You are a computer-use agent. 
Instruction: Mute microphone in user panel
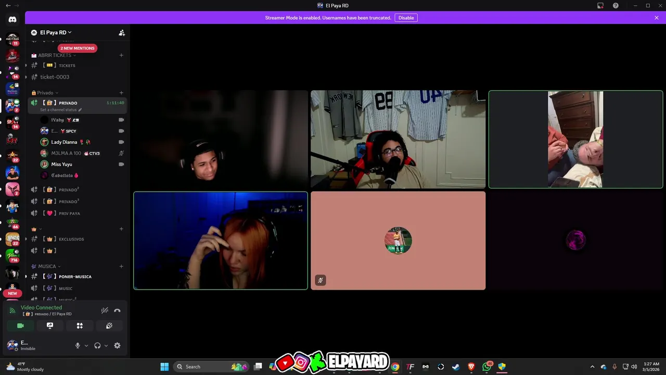click(78, 345)
